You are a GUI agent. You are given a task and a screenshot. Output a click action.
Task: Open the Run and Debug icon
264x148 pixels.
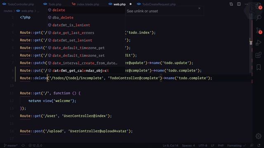click(x=259, y=43)
